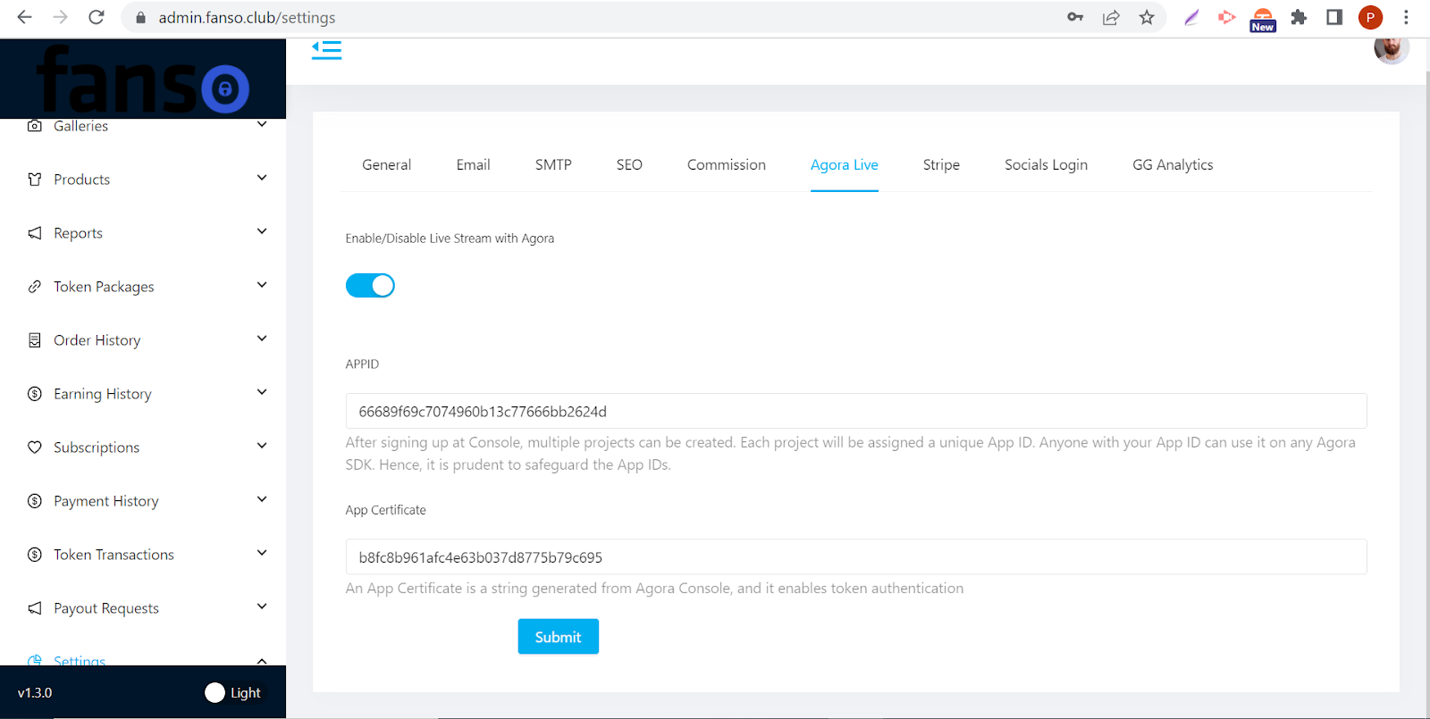Reload the page with the refresh icon
Screen dimensions: 1430x719
[x=97, y=17]
